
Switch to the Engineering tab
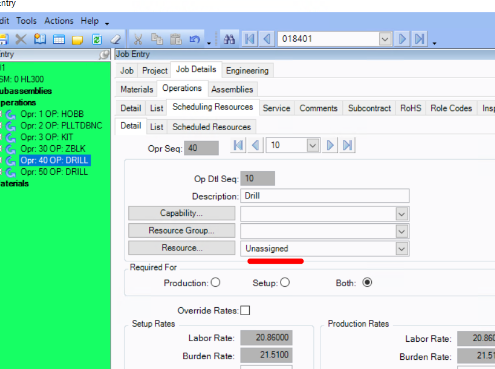pyautogui.click(x=247, y=71)
